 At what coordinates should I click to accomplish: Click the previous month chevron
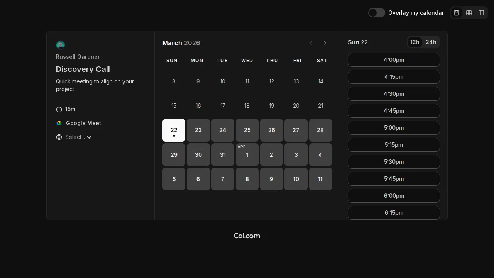pos(311,43)
